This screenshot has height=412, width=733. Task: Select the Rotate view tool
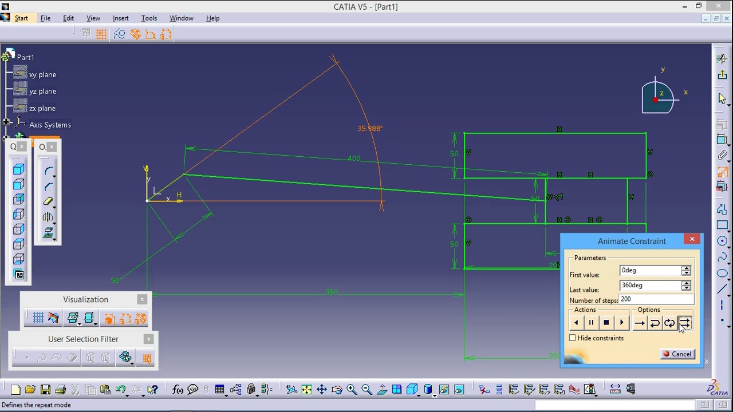pyautogui.click(x=337, y=390)
